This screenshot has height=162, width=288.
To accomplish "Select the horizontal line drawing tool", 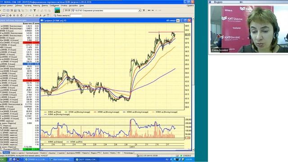I will click(x=30, y=15).
